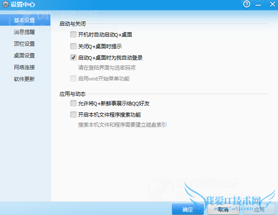Select the 基本设置 tab

click(25, 20)
